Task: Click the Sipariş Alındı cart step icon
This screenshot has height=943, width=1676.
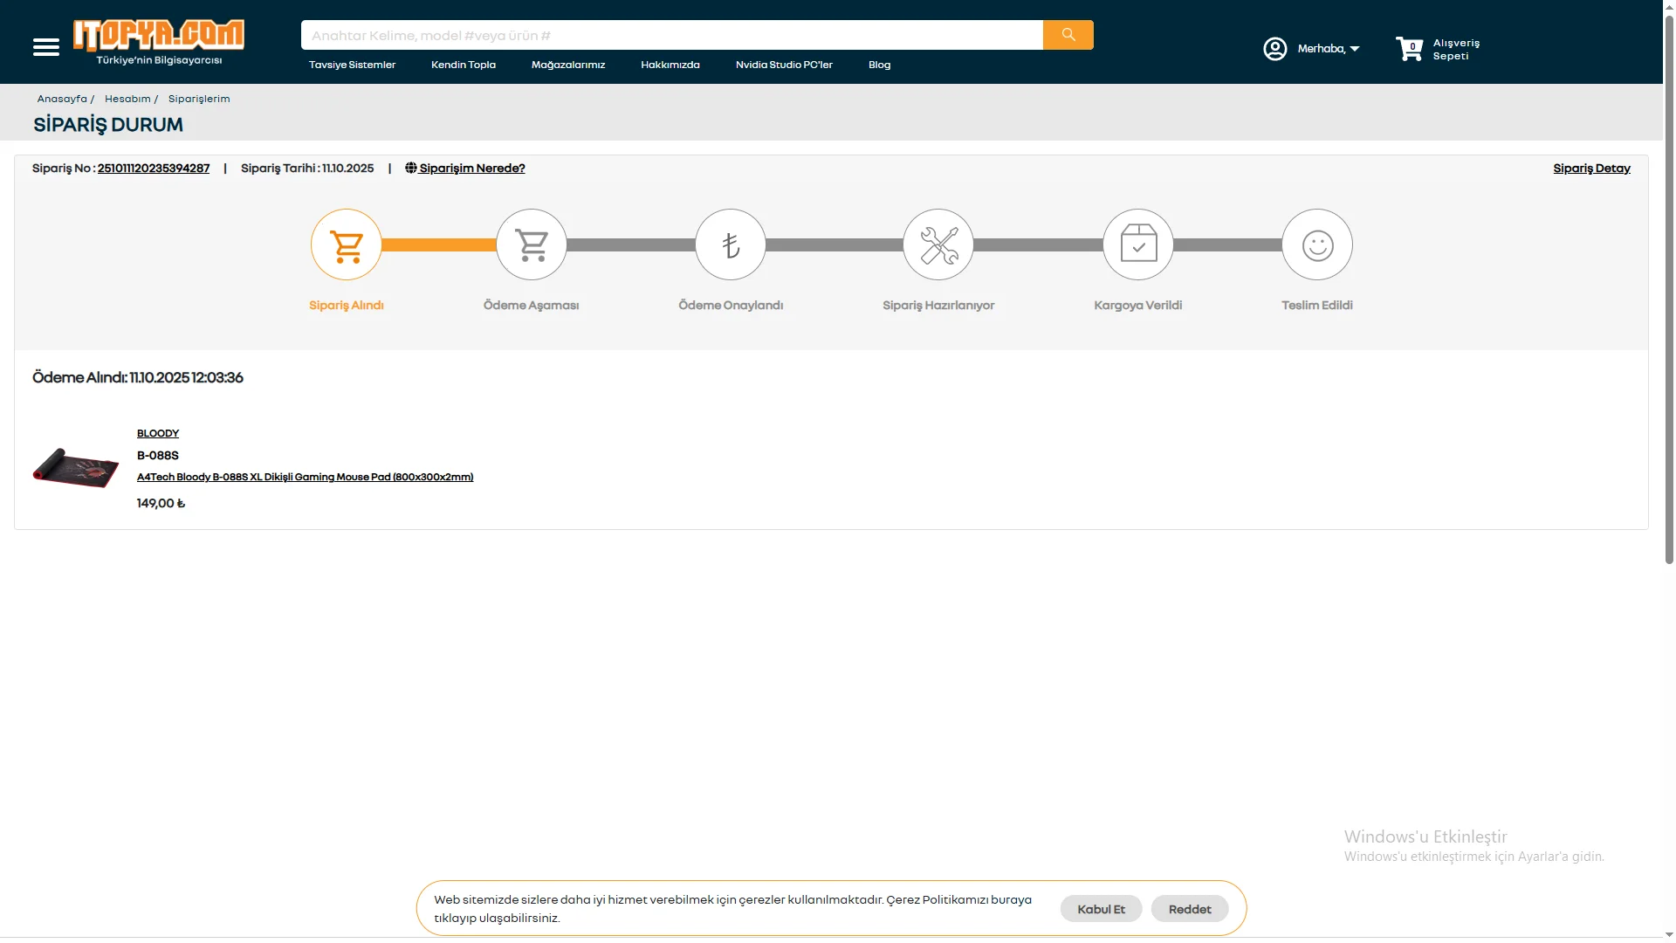Action: click(347, 245)
